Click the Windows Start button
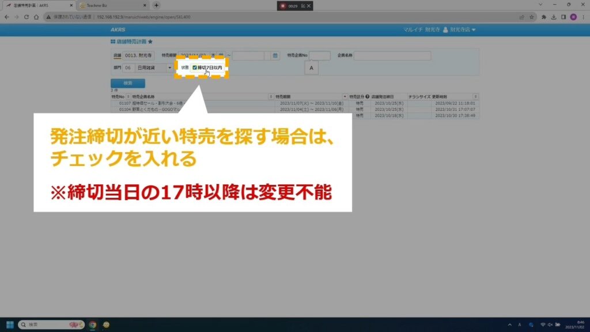Viewport: 590px width, 332px height. (9, 325)
